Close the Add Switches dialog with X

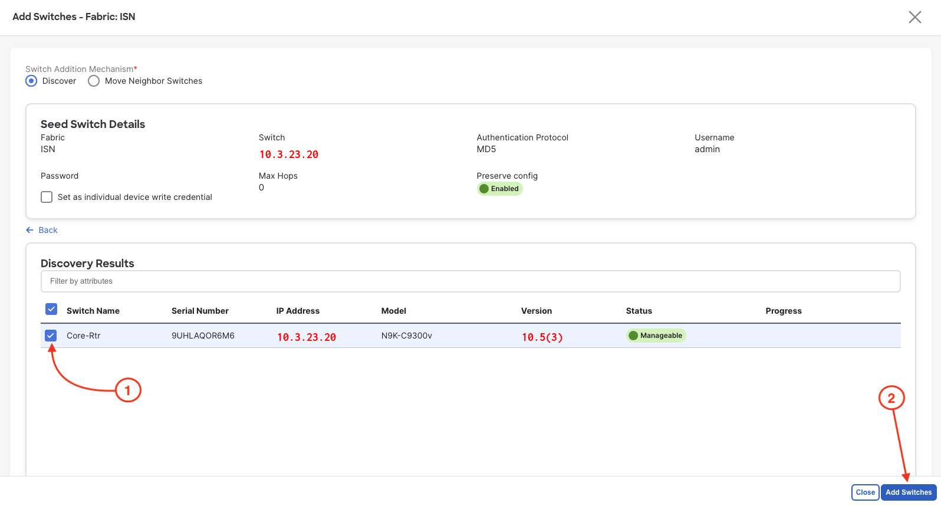click(x=914, y=17)
